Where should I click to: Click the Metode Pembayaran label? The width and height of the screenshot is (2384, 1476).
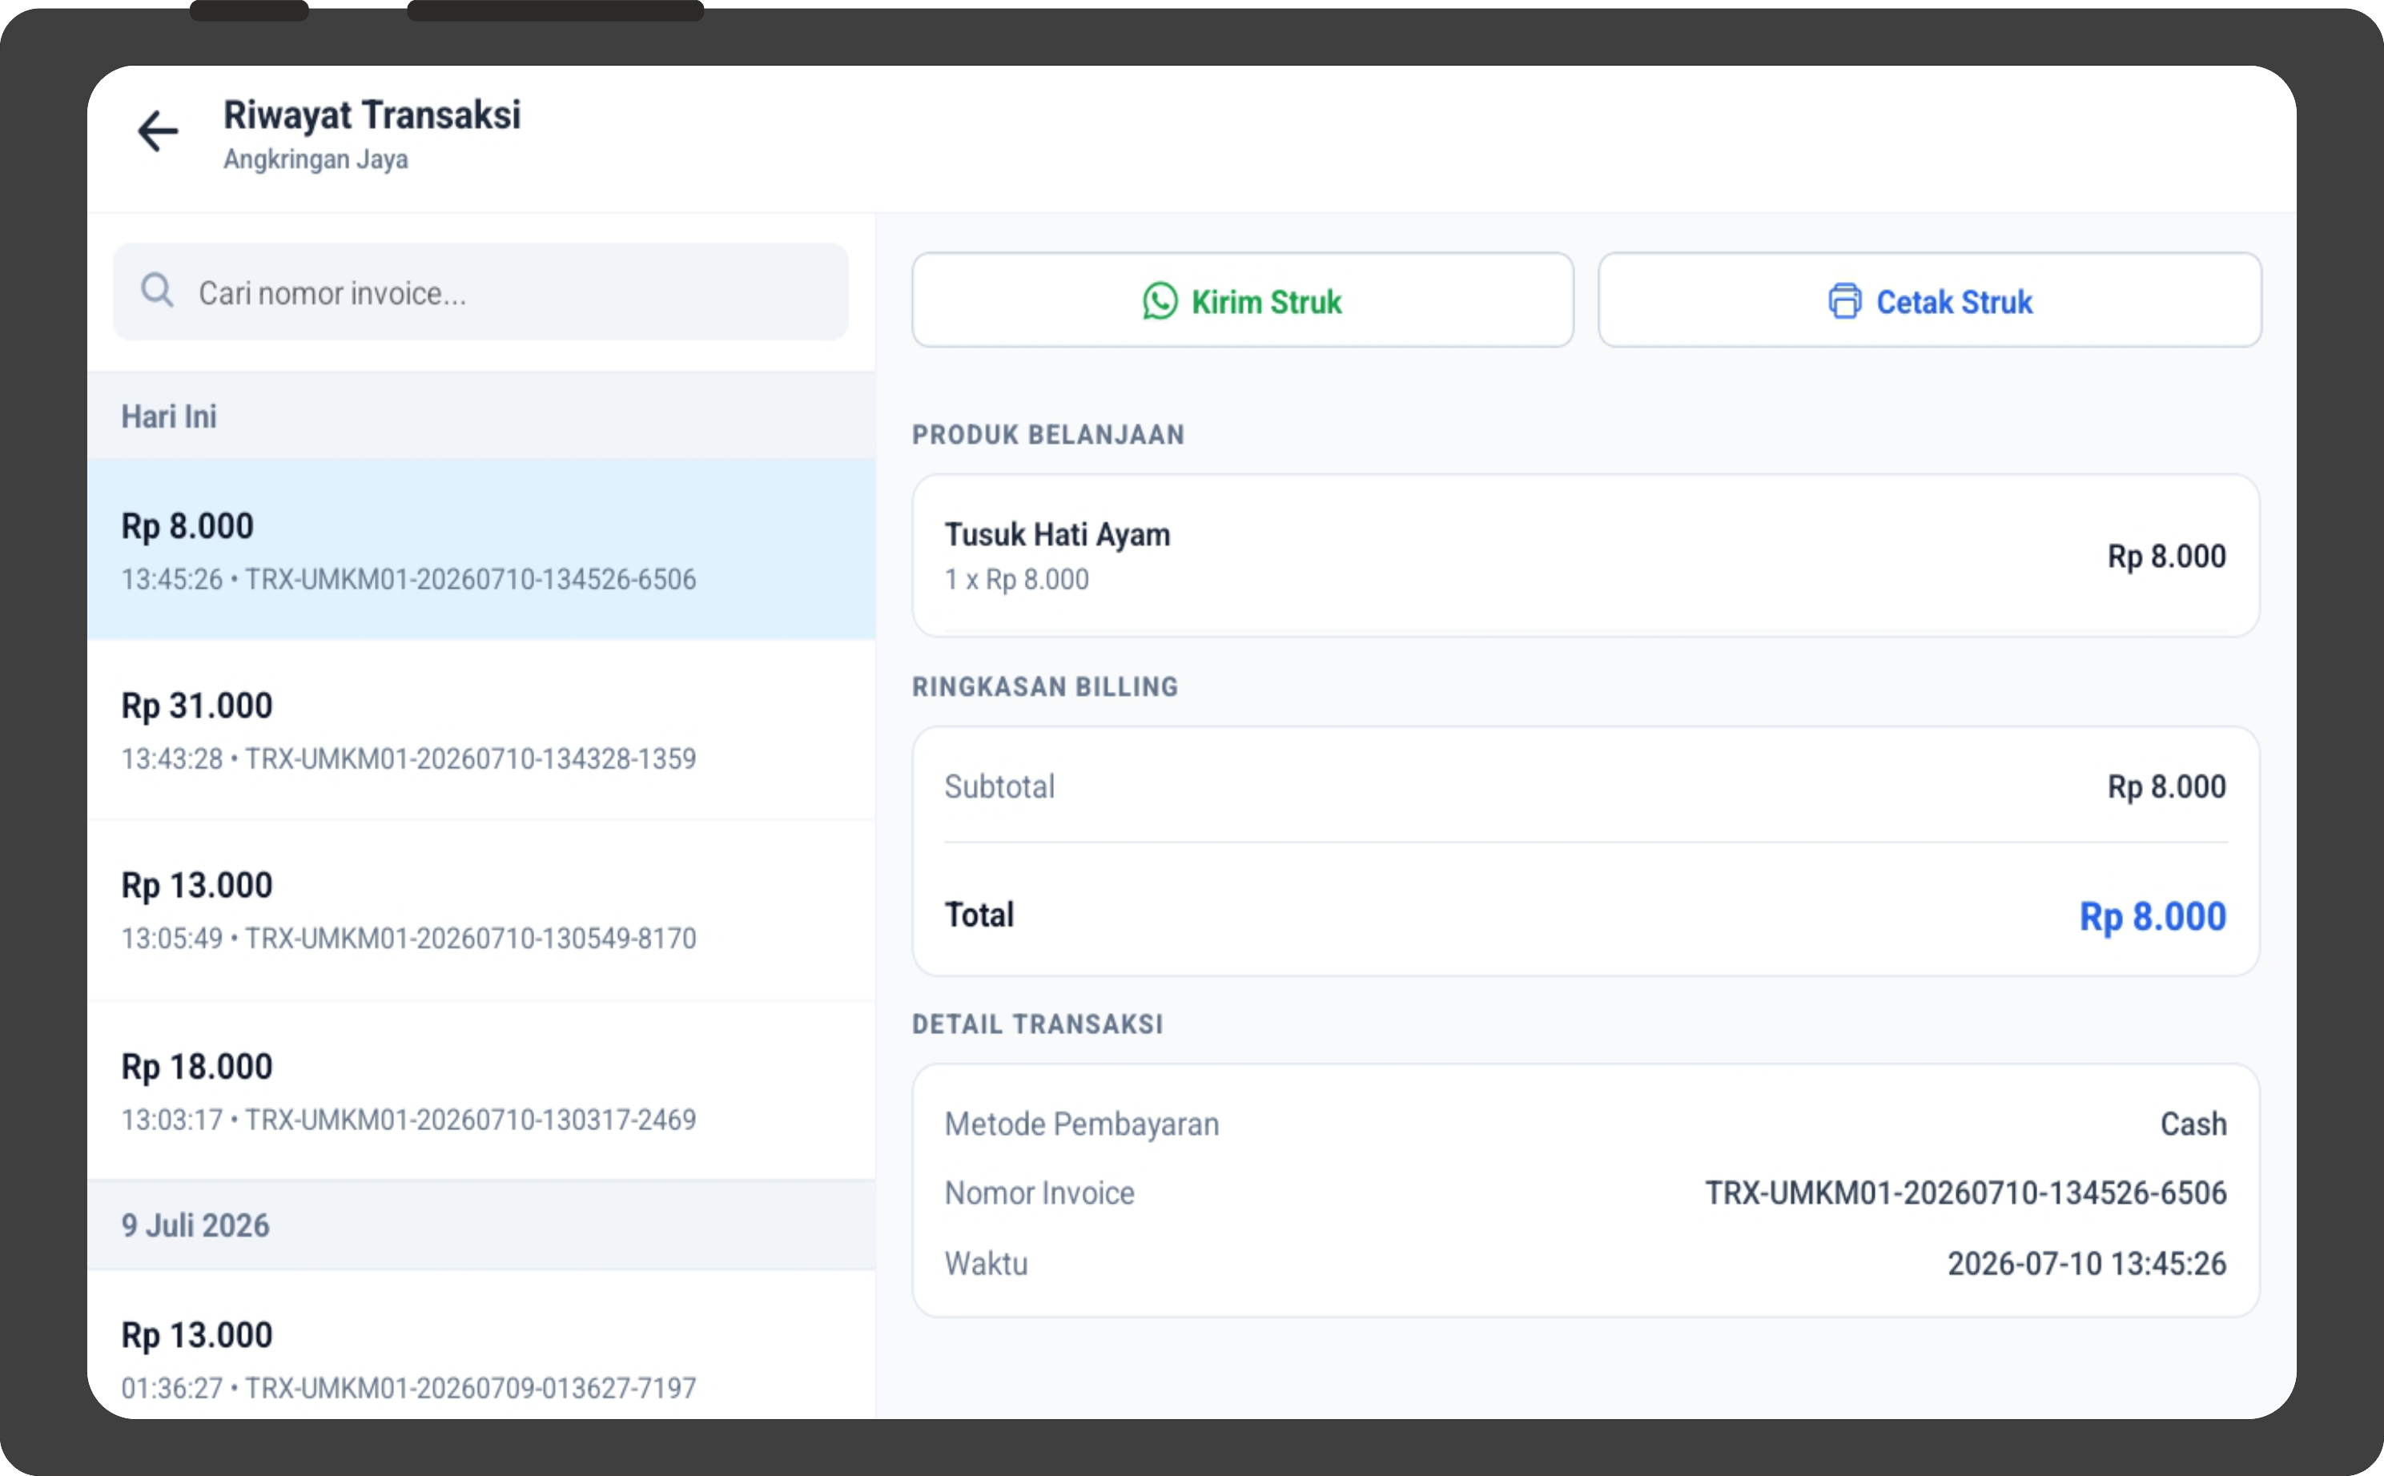1081,1124
